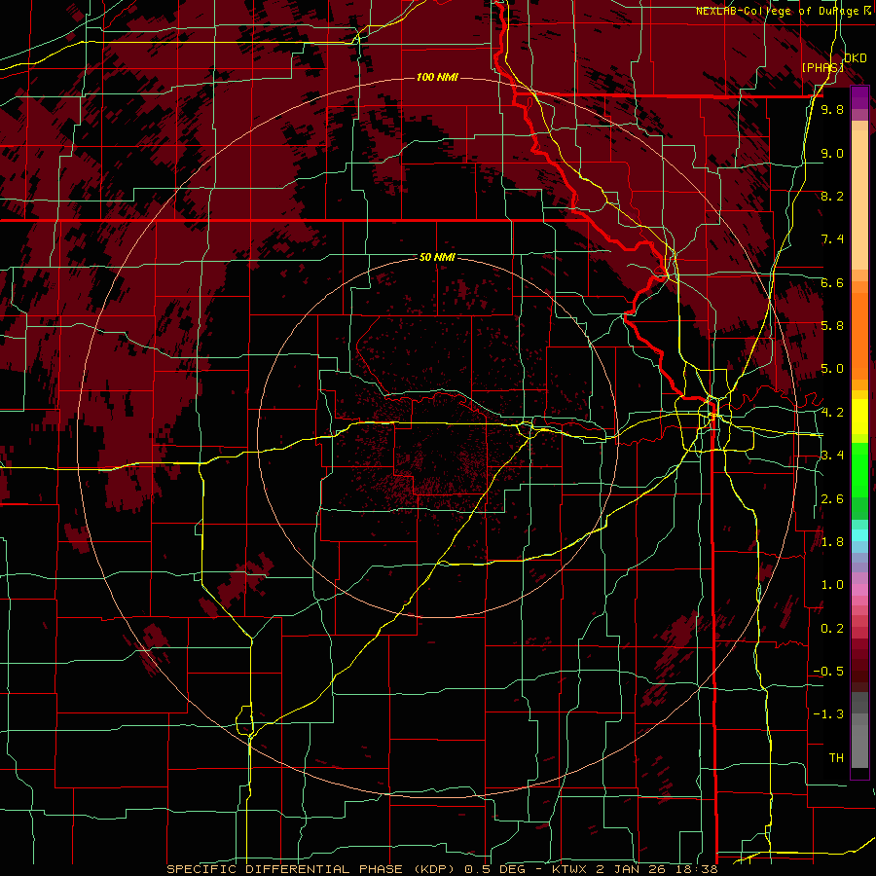876x876 pixels.
Task: Click the 9.0 value on the color scale
Action: pos(832,153)
